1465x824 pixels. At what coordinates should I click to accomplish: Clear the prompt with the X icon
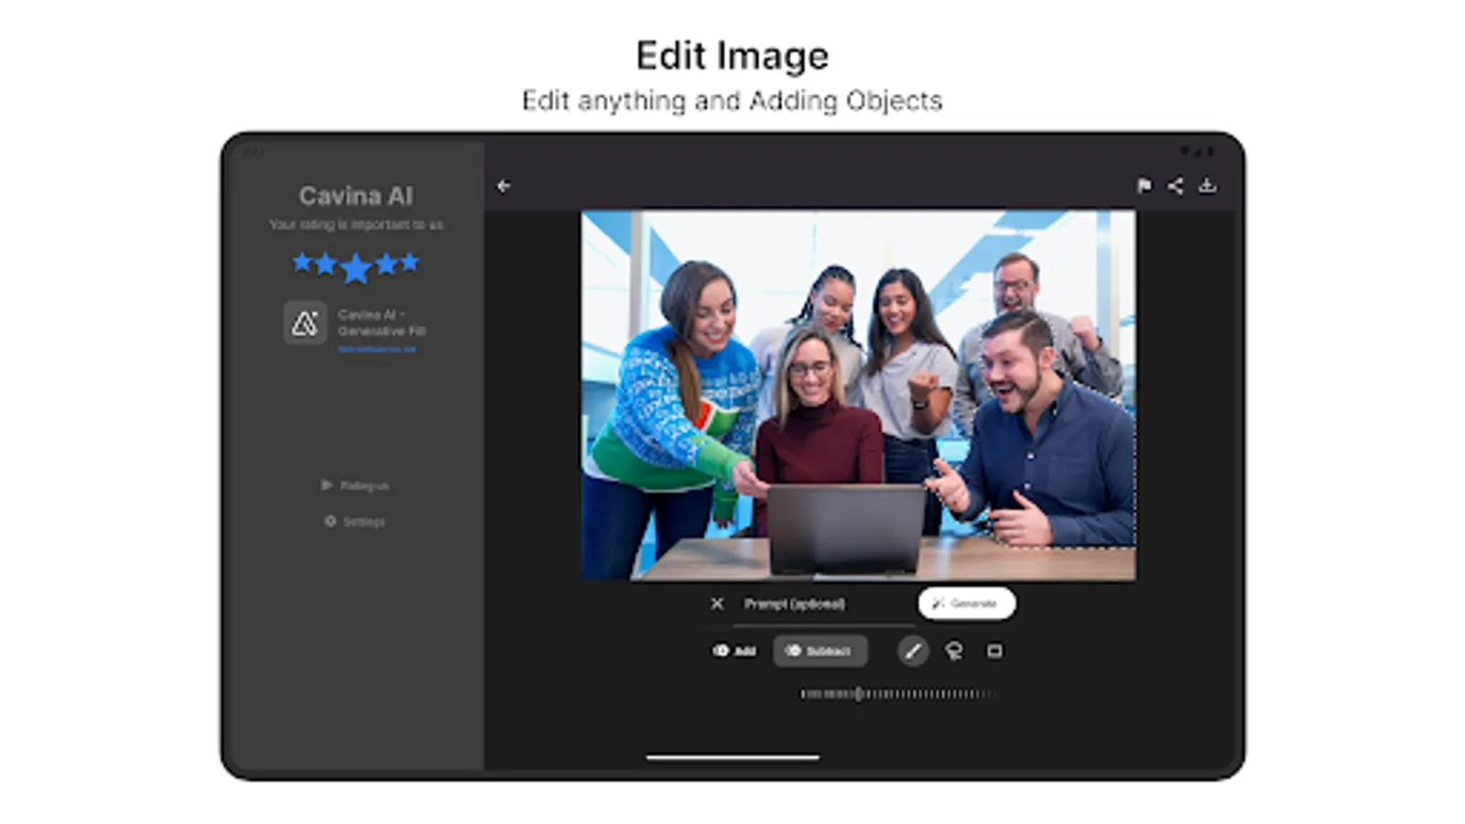717,603
